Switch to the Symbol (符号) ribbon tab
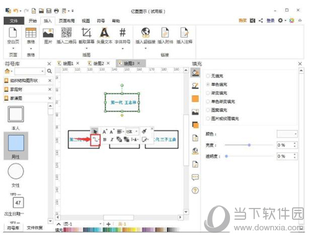 (x=101, y=20)
